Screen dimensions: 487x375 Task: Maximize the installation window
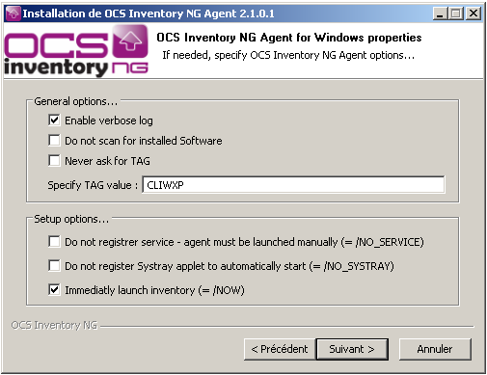(x=456, y=13)
